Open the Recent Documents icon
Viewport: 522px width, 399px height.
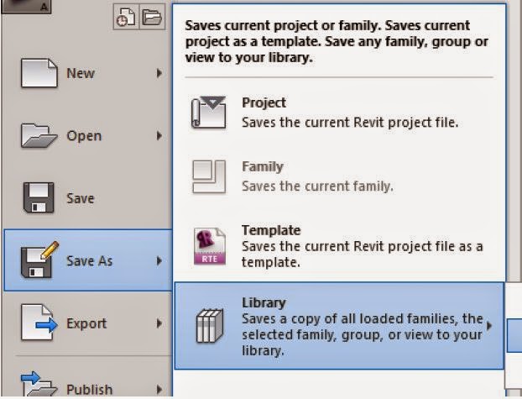[126, 17]
